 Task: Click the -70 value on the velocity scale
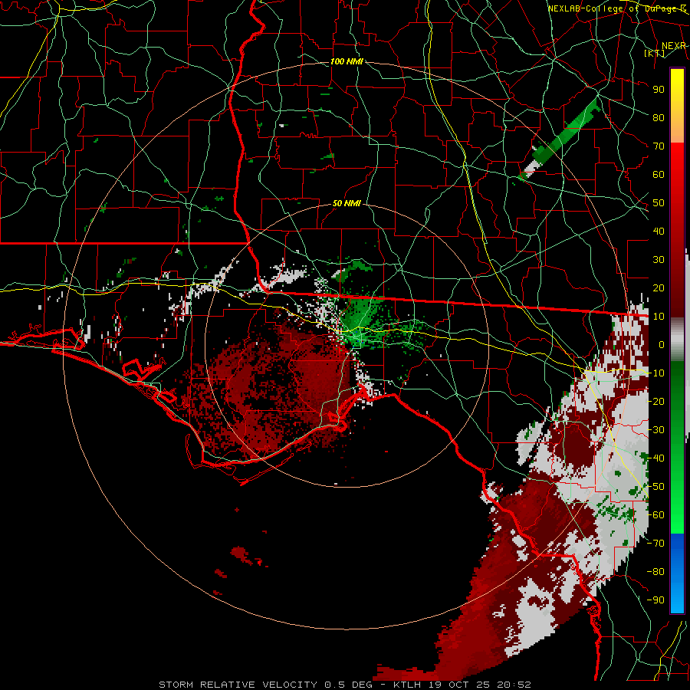(x=655, y=544)
